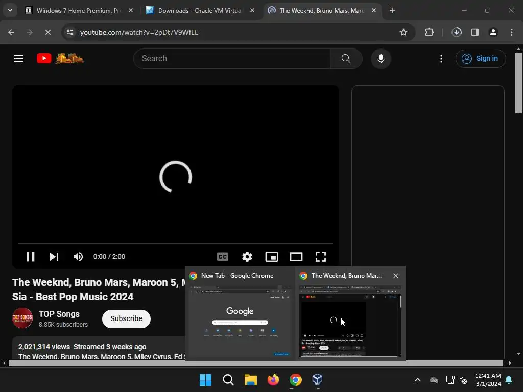523x392 pixels.
Task: Toggle closed captions on the player
Action: pos(223,257)
